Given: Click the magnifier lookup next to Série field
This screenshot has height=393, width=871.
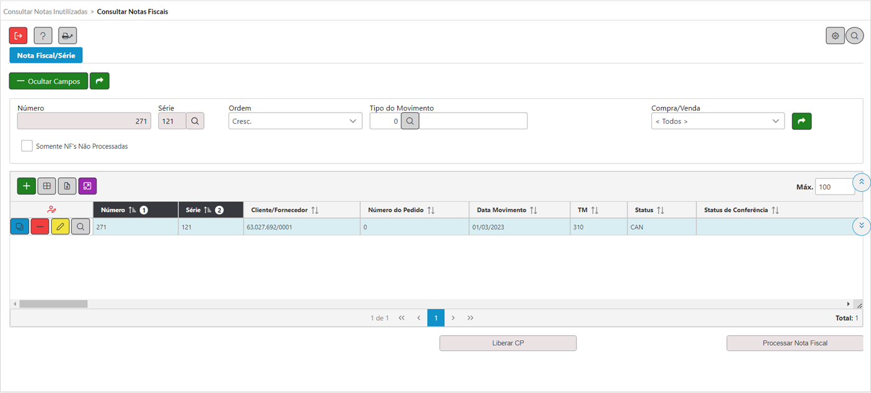Looking at the screenshot, I should (195, 121).
